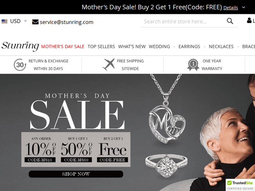The image size is (255, 191).
Task: Expand the Wedding menu arrow
Action: [x=174, y=47]
